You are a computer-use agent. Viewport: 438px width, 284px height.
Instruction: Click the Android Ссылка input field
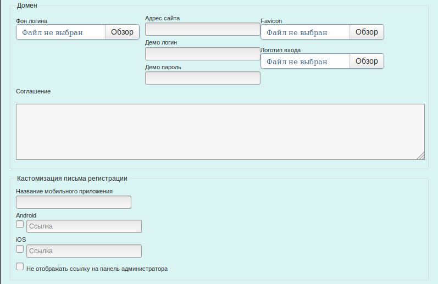[84, 226]
